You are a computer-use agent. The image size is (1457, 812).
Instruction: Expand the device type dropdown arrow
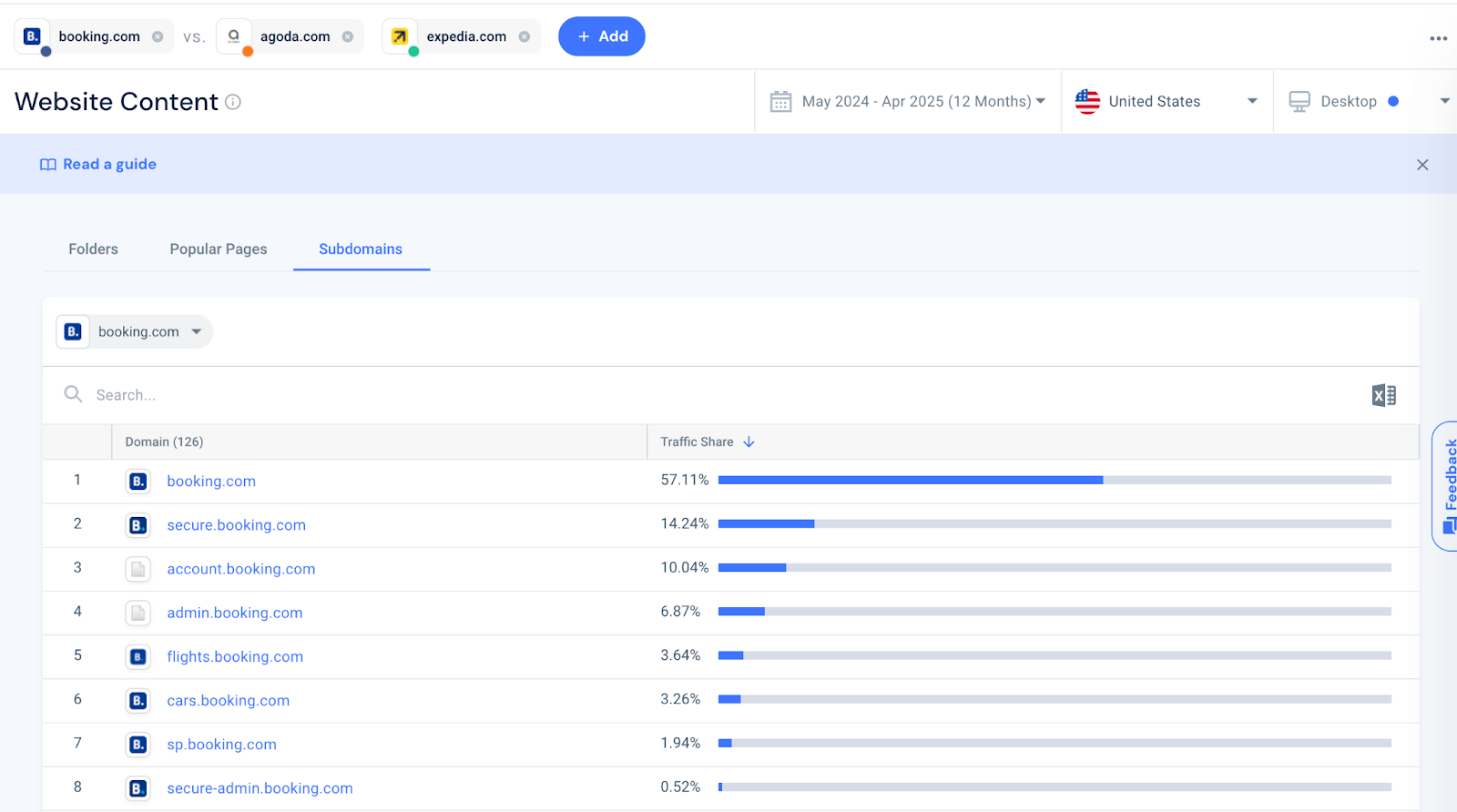[1444, 101]
